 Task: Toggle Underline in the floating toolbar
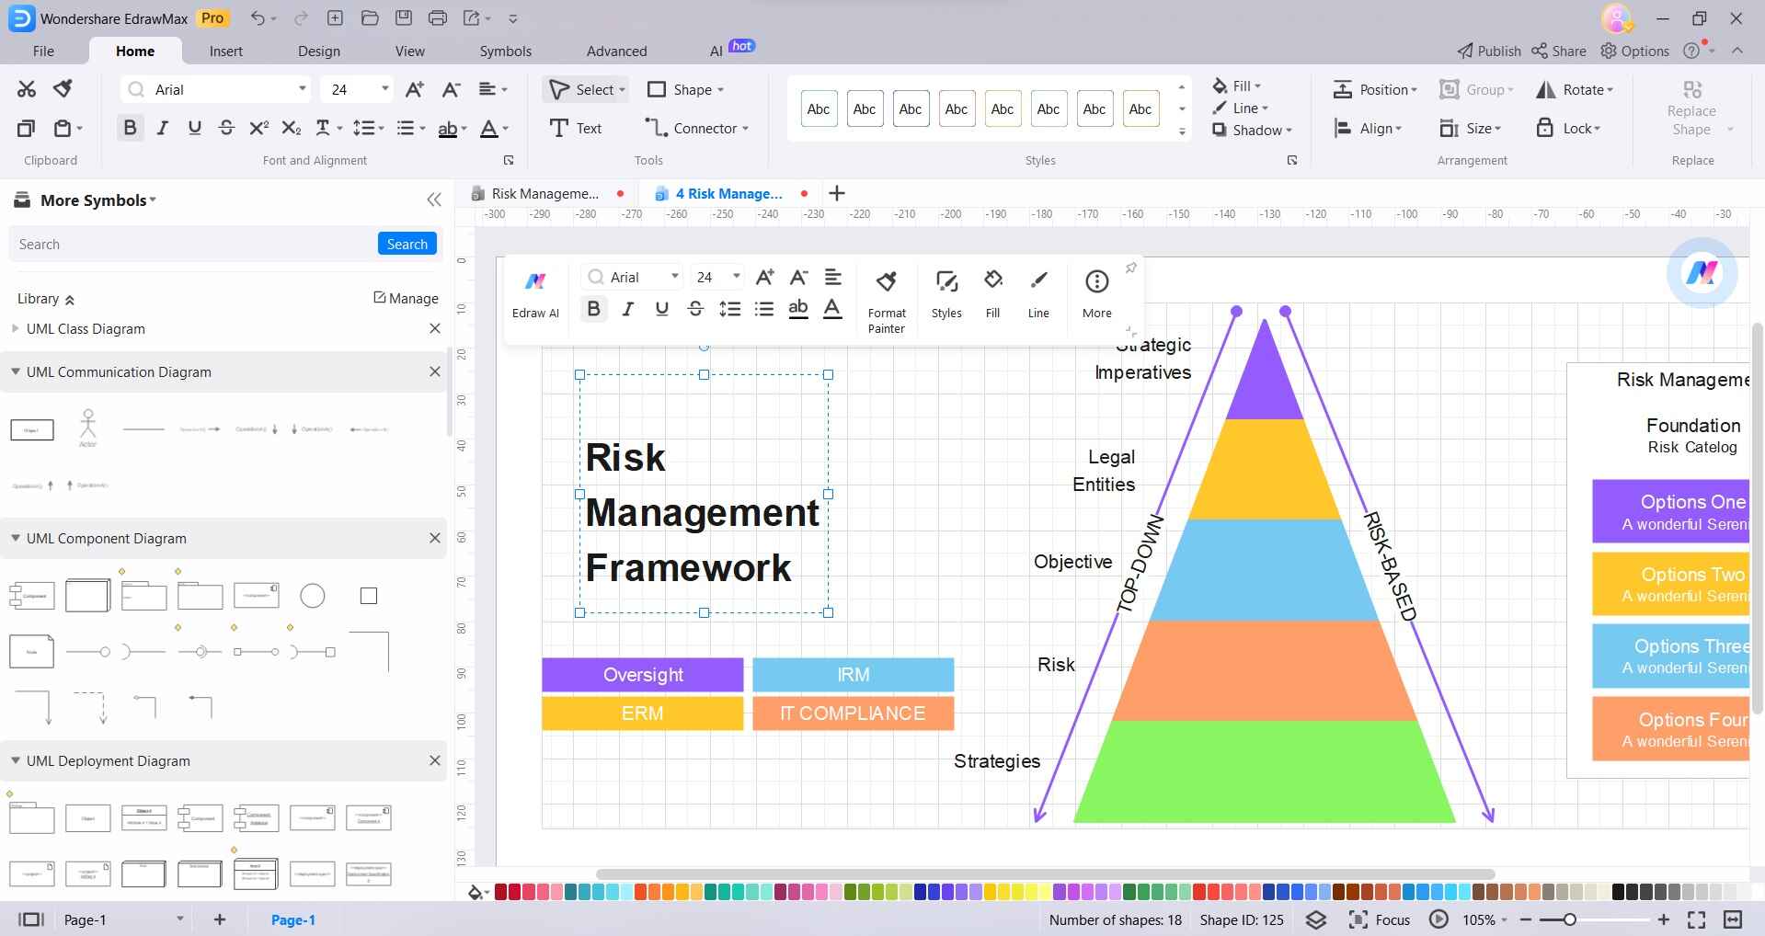tap(661, 309)
